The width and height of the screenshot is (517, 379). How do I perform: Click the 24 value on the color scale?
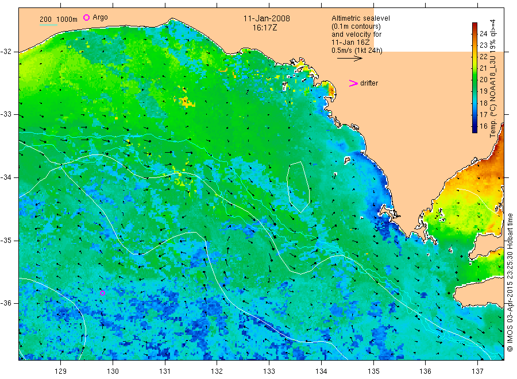[483, 33]
